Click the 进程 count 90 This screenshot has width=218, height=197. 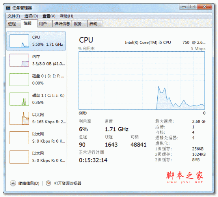[82, 145]
